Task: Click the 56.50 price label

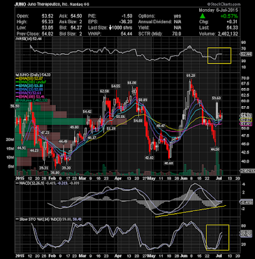Action: (x=15, y=106)
